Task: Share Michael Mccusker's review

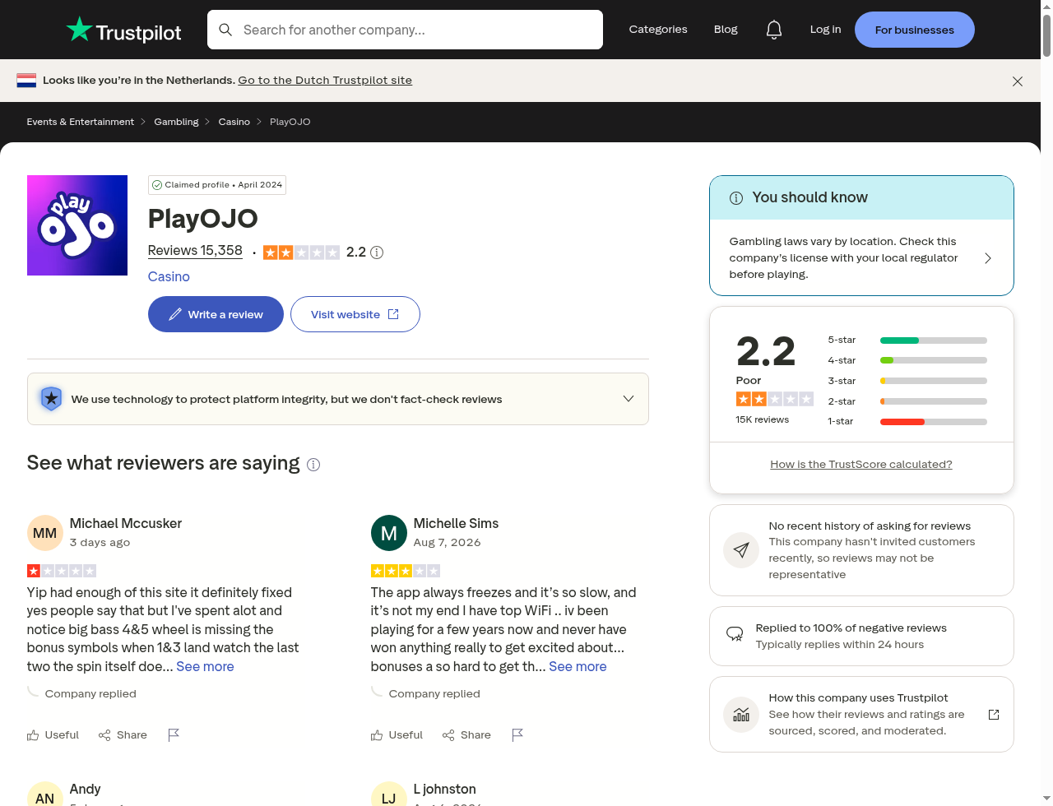Action: [123, 735]
